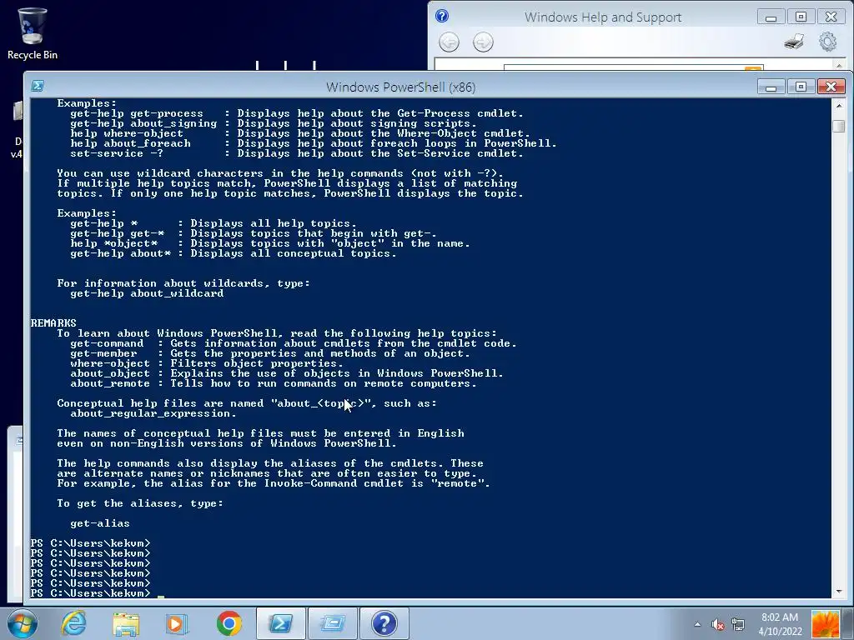Image resolution: width=854 pixels, height=640 pixels.
Task: Click the muted volume tray icon
Action: [718, 624]
